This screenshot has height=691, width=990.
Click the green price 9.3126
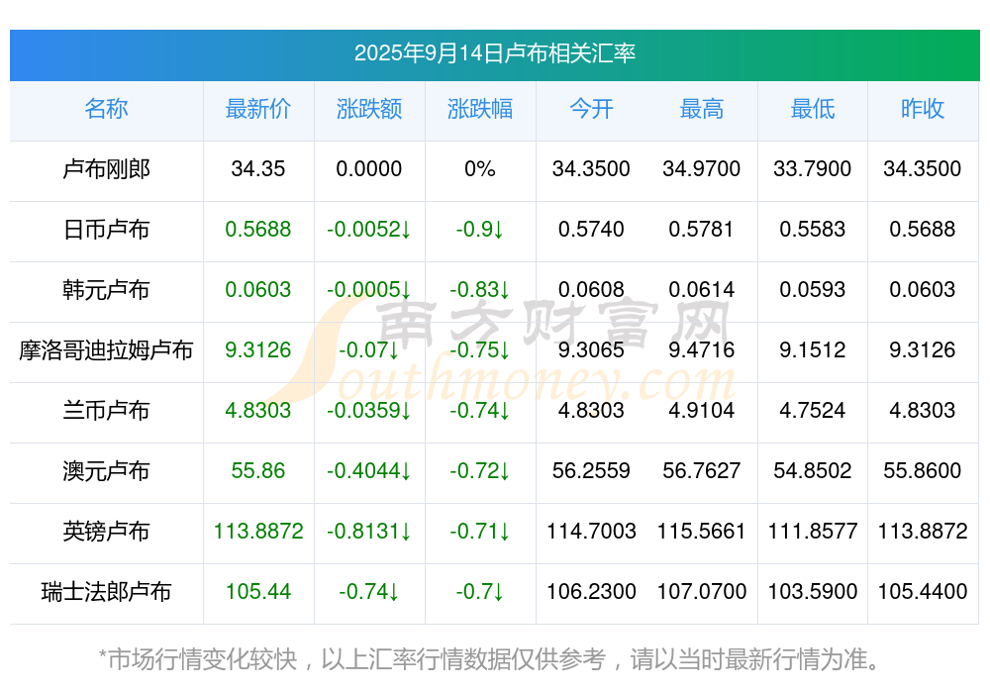pos(258,349)
